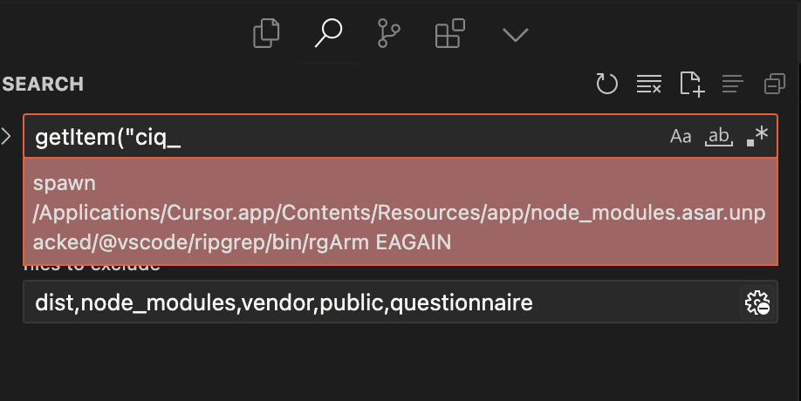Click the spawn EAGAIN error message
The width and height of the screenshot is (801, 401).
(x=400, y=212)
